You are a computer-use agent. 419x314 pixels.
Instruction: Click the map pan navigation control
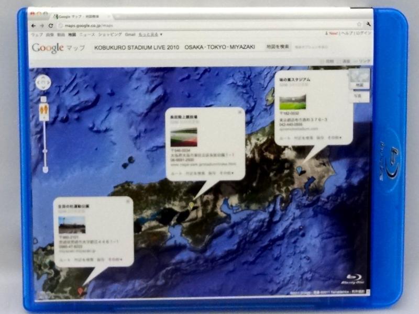pyautogui.click(x=43, y=83)
